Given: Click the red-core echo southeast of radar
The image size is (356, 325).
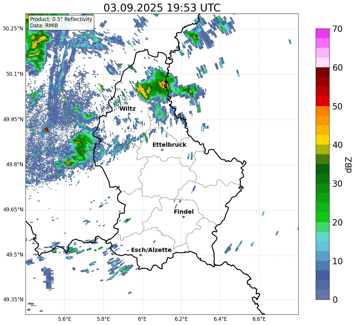Looking at the screenshot, I should (x=68, y=162).
